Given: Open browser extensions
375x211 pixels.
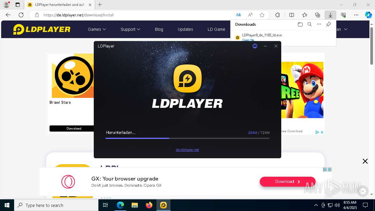Looking at the screenshot, I should 277,15.
